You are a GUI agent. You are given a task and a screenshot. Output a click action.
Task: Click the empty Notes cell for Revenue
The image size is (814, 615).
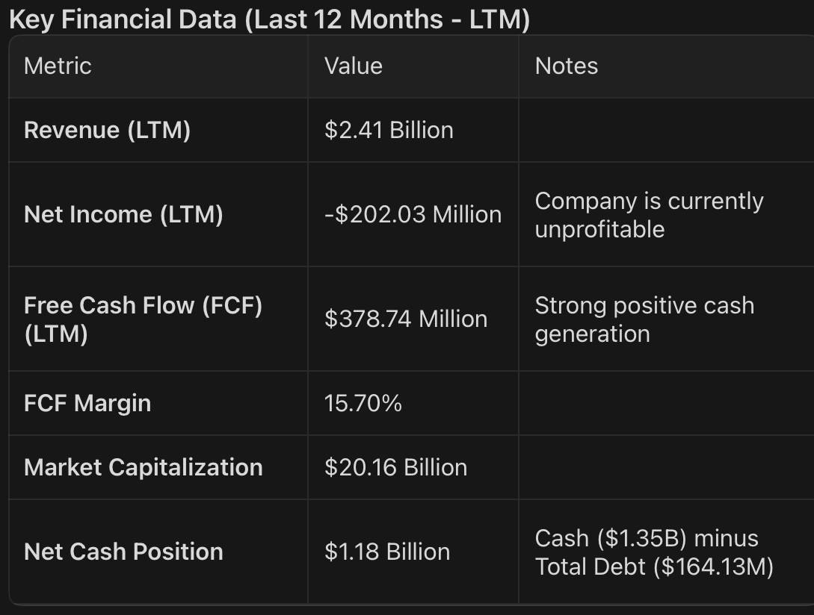click(x=665, y=130)
